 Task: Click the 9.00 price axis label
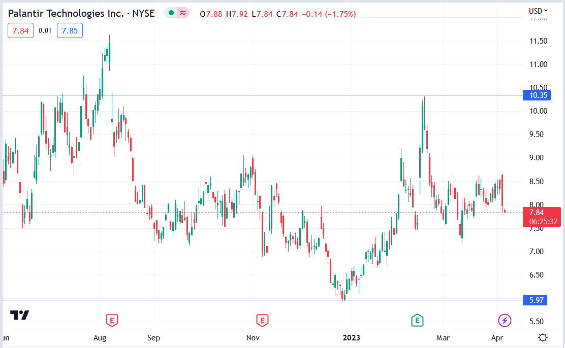point(537,158)
